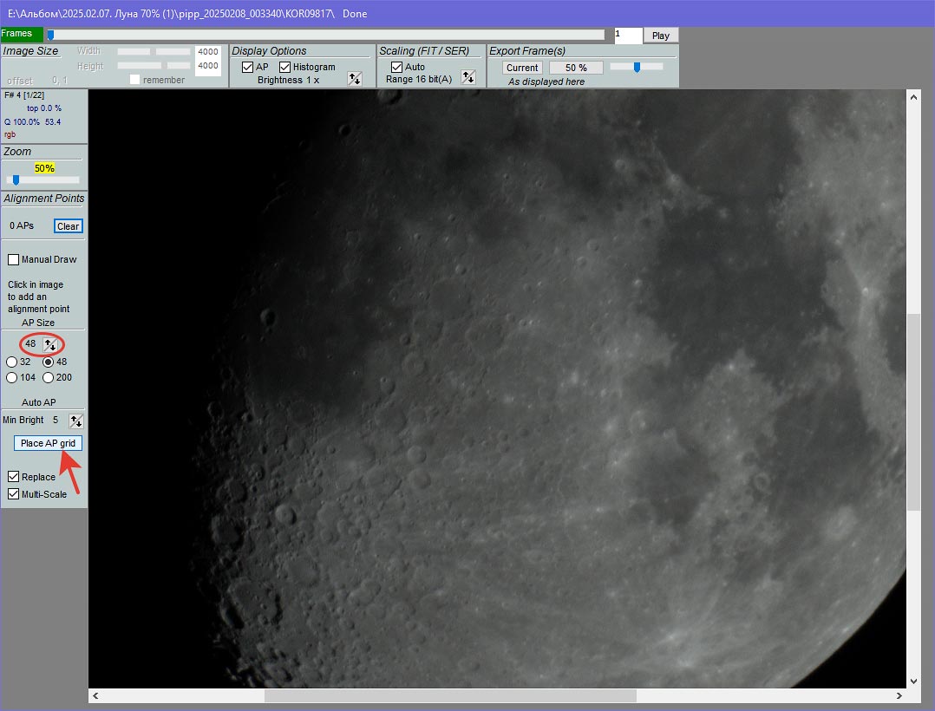Screen dimensions: 935x711
Task: Click the AP Size up/down arrows icon
Action: point(51,344)
